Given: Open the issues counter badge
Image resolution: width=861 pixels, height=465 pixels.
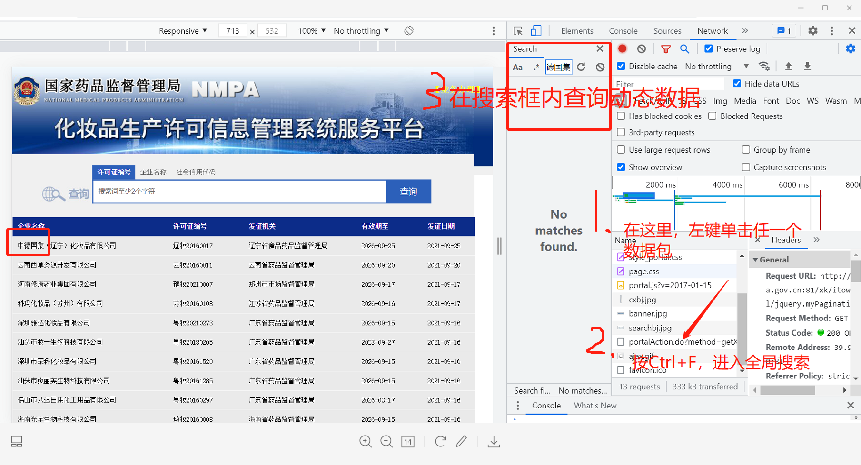Looking at the screenshot, I should (x=784, y=31).
